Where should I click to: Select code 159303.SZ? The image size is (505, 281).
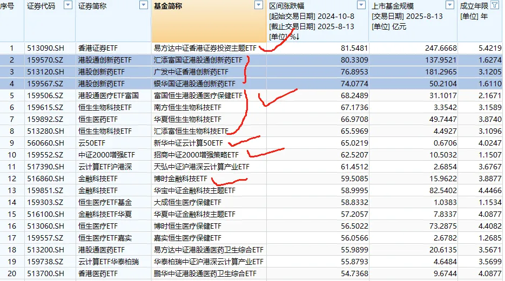[x=45, y=203]
